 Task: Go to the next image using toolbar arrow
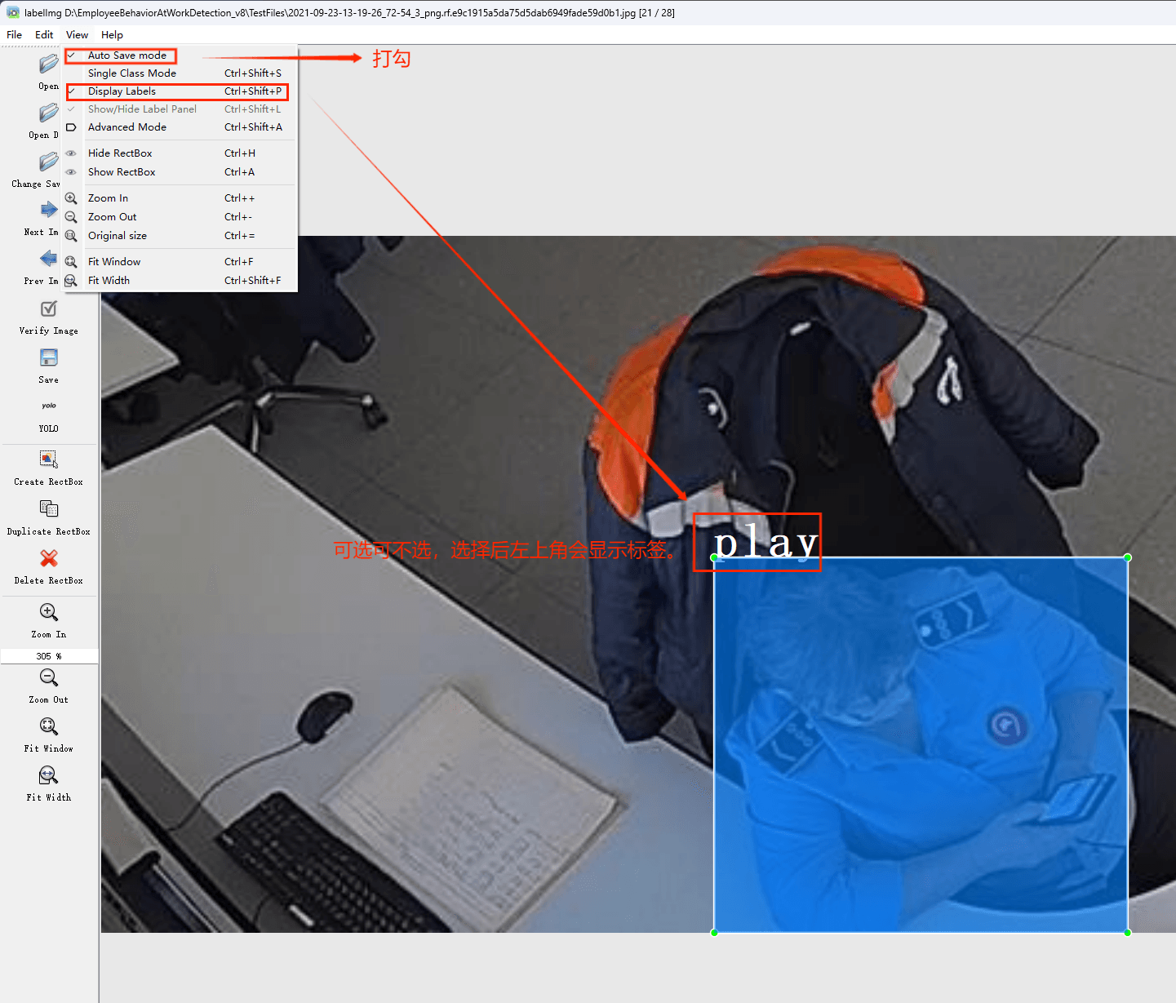(x=49, y=210)
